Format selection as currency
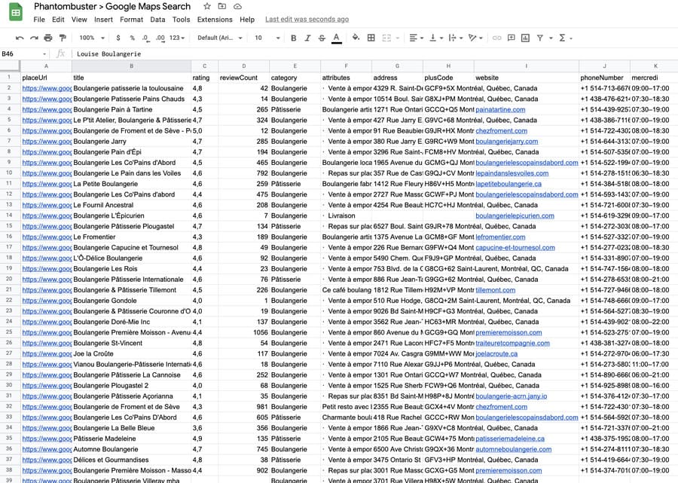This screenshot has height=483, width=678. tap(118, 38)
